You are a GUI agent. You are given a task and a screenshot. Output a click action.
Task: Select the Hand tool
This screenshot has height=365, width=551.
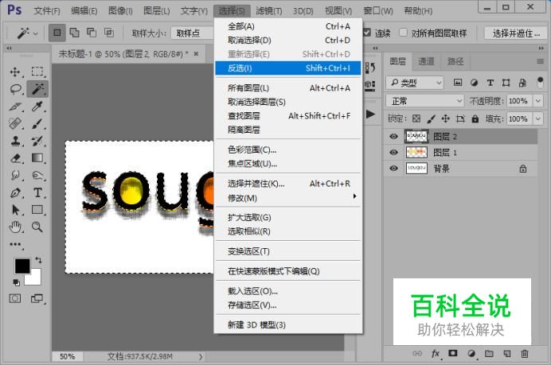coord(15,227)
